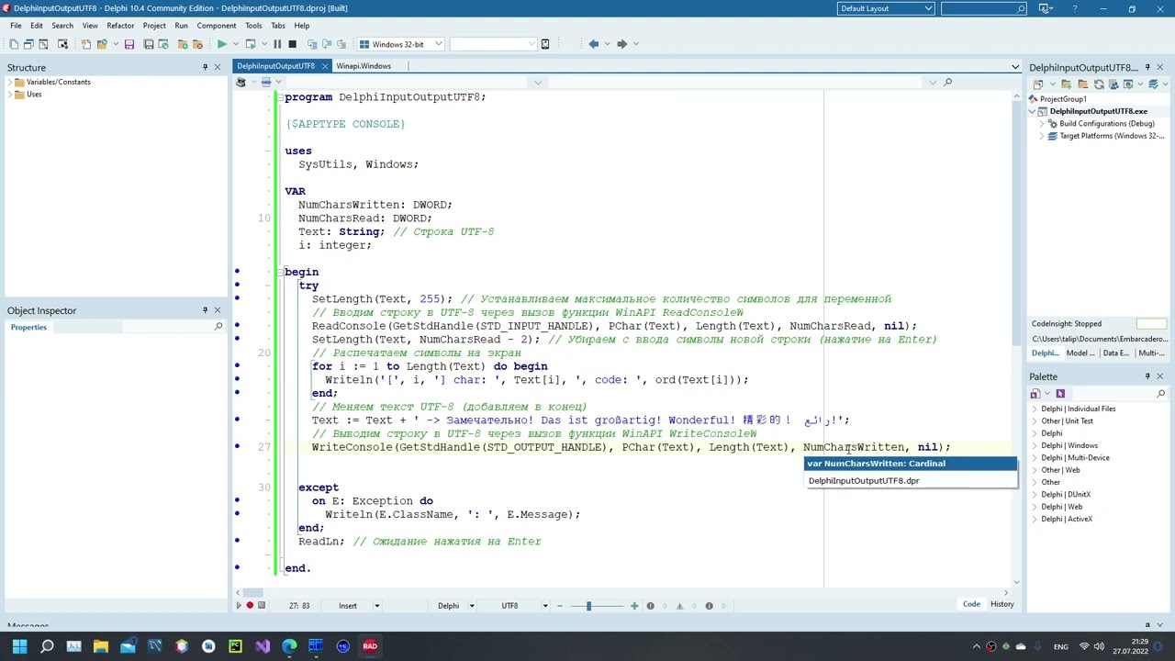Open Windows Start menu
The width and height of the screenshot is (1175, 661).
point(19,646)
